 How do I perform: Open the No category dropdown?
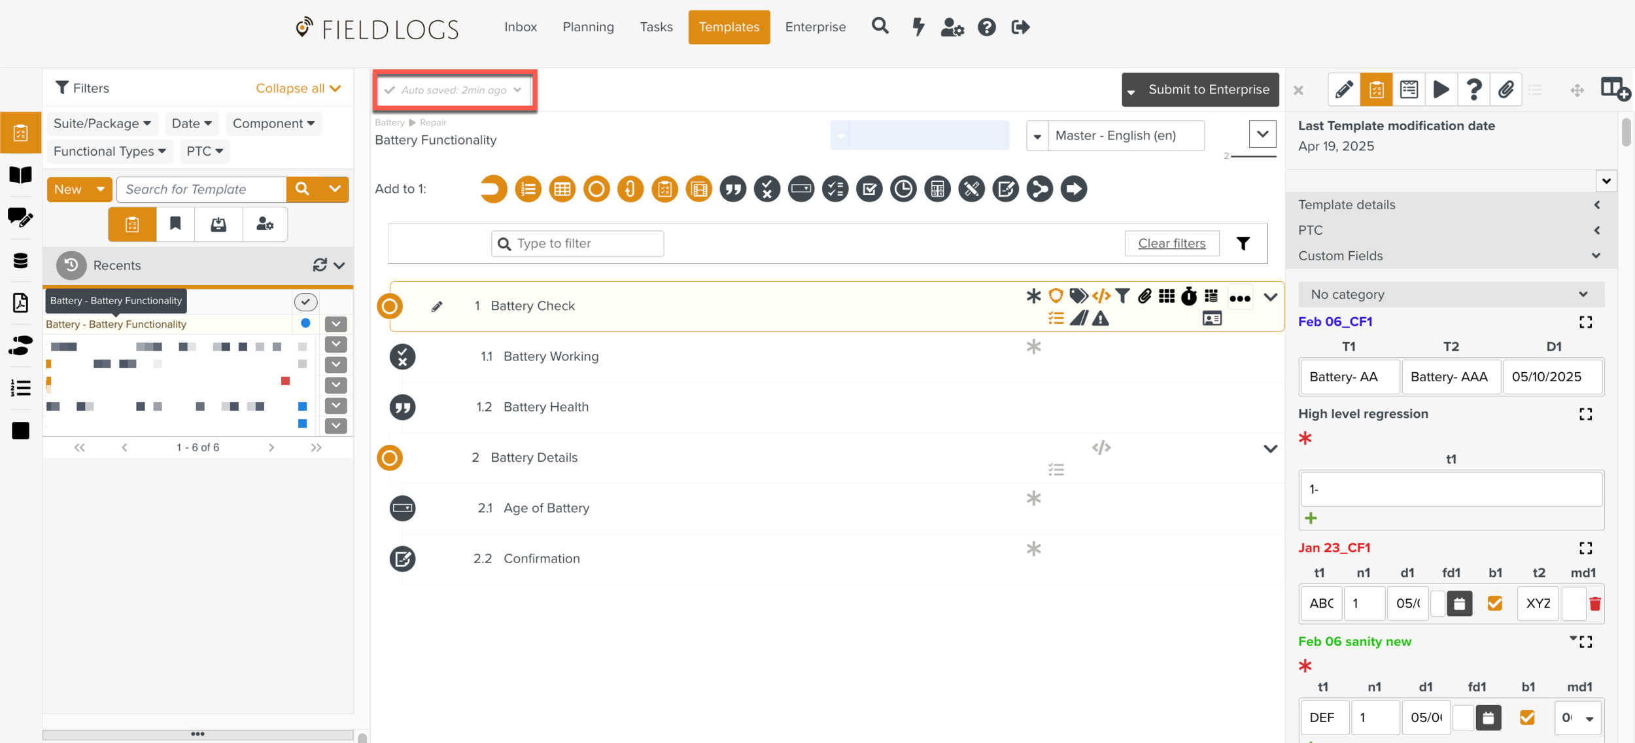tap(1450, 294)
